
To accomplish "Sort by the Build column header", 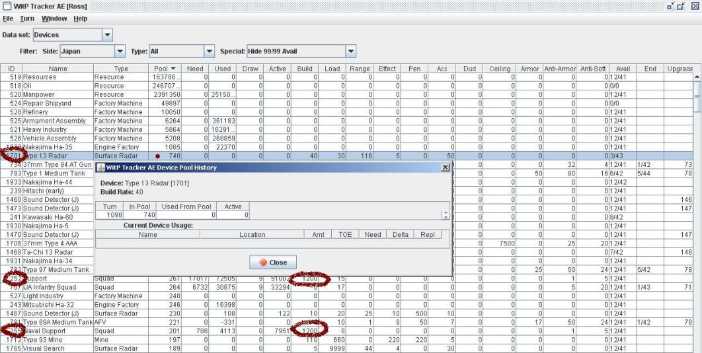I will pyautogui.click(x=305, y=69).
